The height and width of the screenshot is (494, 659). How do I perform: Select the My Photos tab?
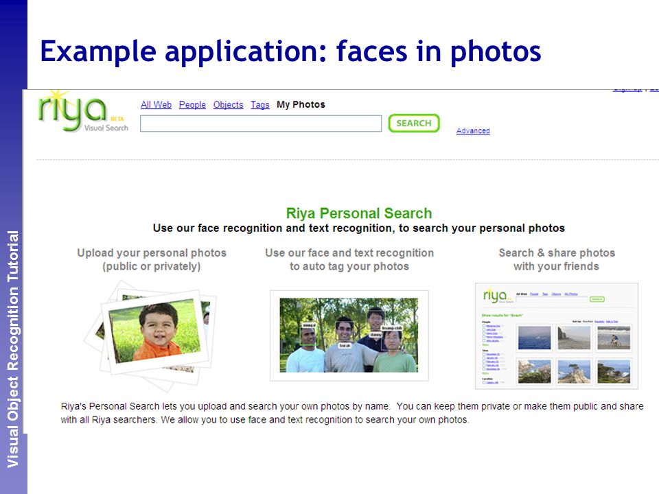point(301,104)
